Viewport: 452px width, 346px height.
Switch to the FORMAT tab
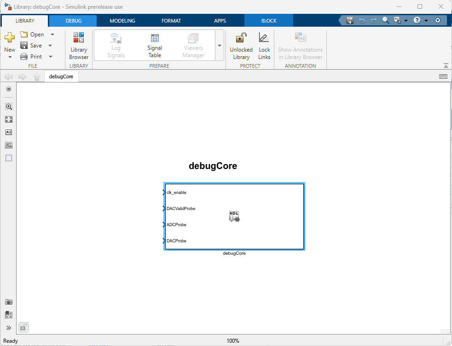pos(171,21)
